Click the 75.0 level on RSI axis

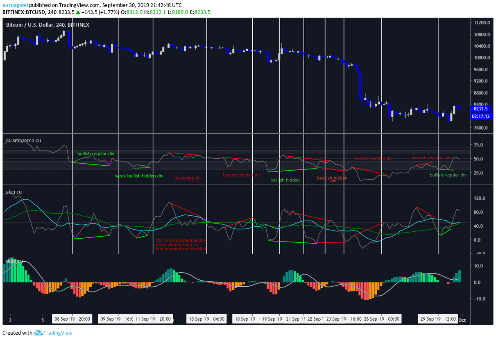point(478,145)
